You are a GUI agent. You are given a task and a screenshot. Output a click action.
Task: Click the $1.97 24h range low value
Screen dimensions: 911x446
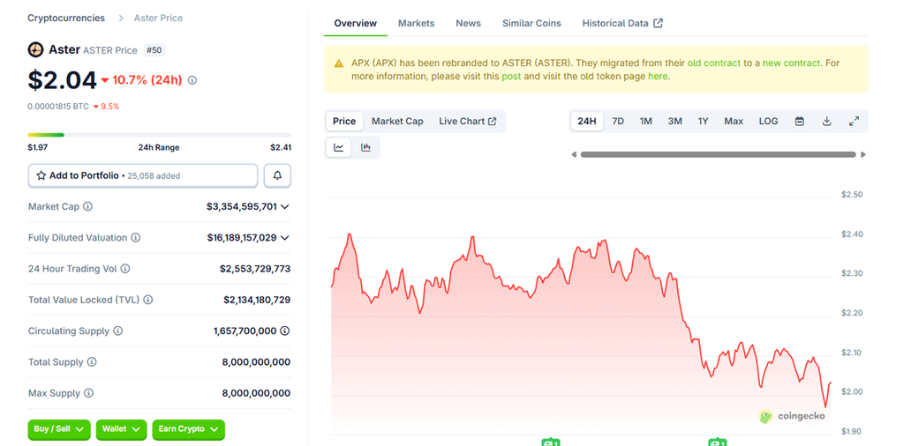click(38, 147)
